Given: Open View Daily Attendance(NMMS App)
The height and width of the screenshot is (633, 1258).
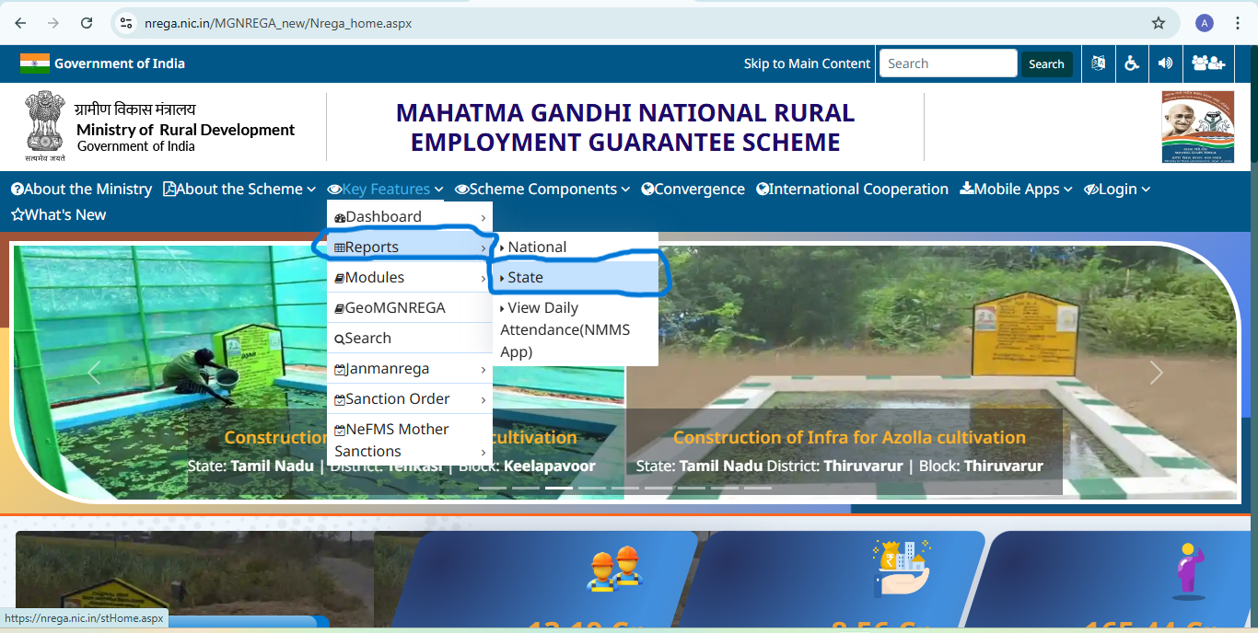Looking at the screenshot, I should (565, 329).
